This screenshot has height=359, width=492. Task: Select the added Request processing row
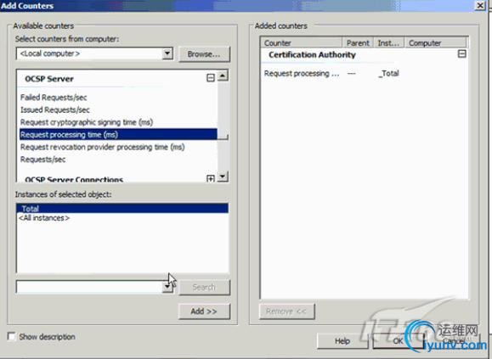(x=331, y=74)
